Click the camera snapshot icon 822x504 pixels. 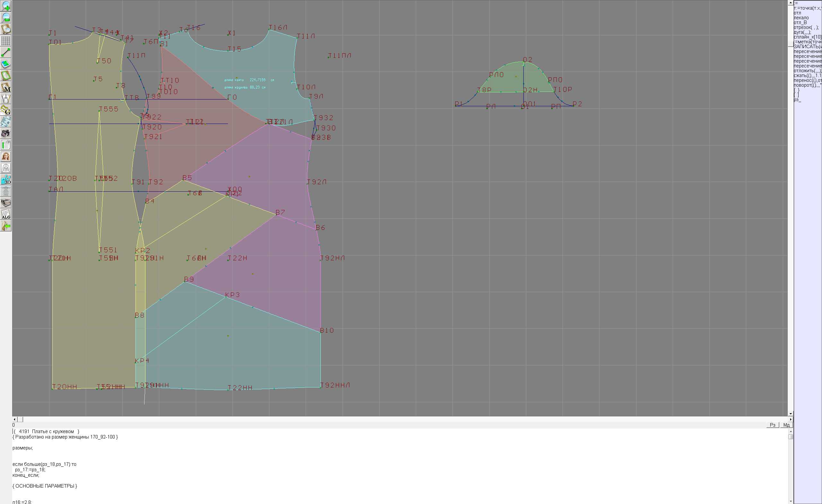[6, 134]
